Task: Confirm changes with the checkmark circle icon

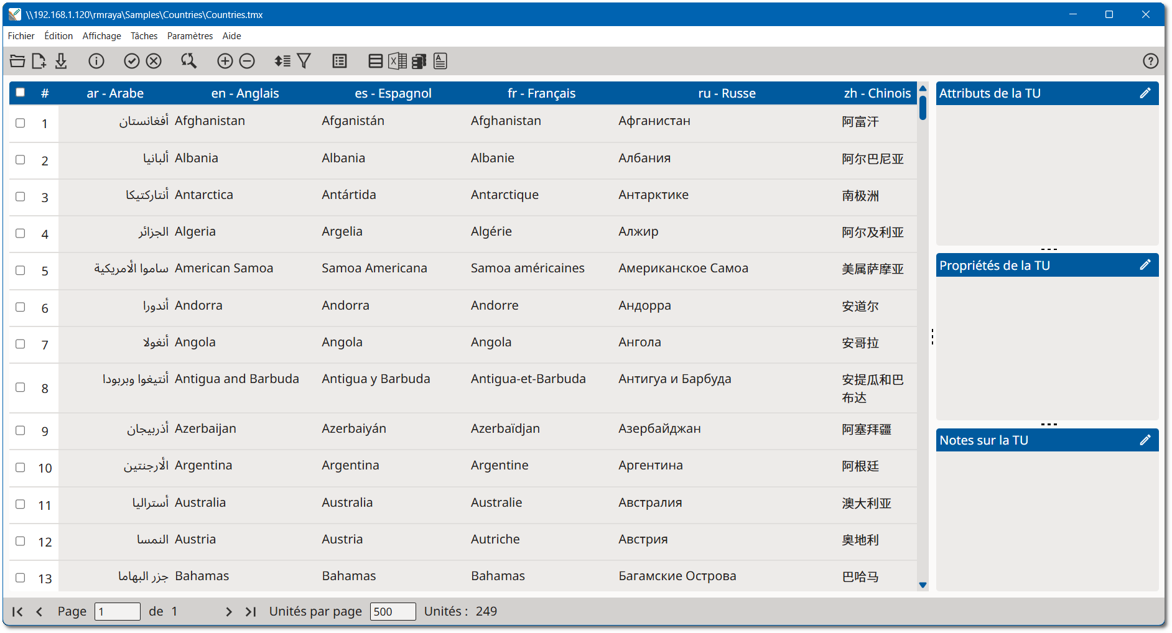Action: [x=132, y=61]
